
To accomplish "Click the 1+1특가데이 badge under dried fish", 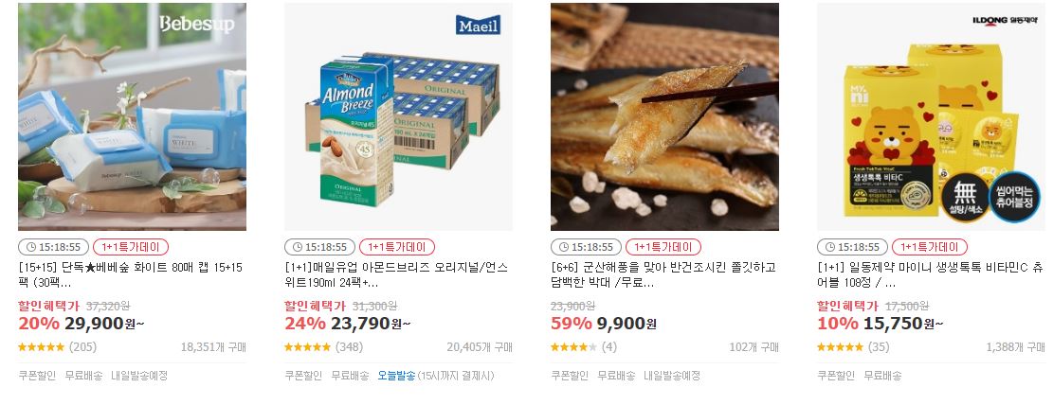I will [x=663, y=247].
